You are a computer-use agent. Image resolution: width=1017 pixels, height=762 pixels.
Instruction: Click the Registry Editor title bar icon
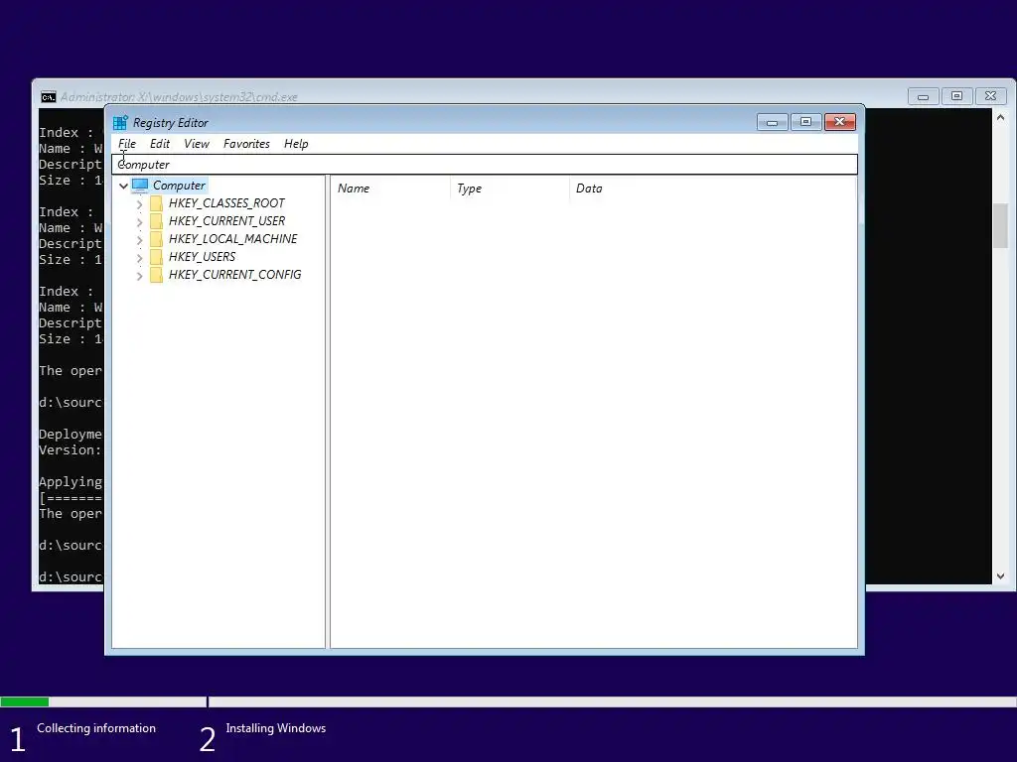(x=120, y=122)
